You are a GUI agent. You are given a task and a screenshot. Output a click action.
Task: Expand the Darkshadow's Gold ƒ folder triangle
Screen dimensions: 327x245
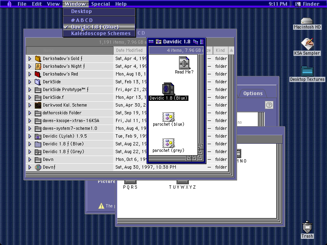coord(30,58)
